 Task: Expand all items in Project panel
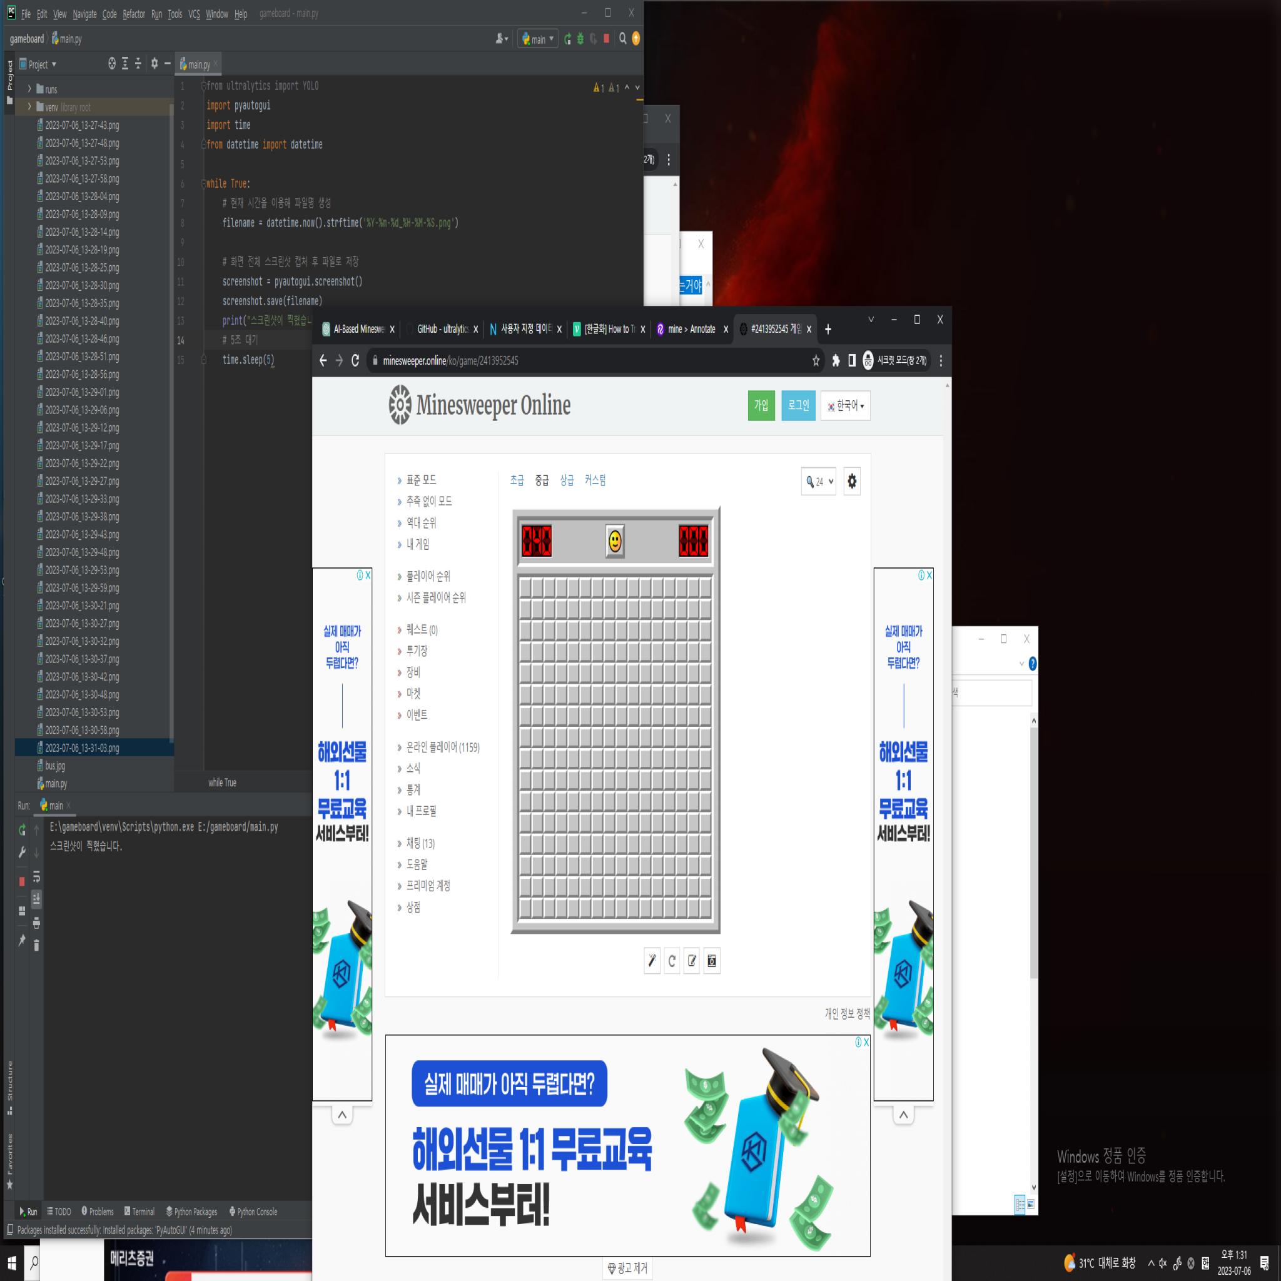[124, 64]
